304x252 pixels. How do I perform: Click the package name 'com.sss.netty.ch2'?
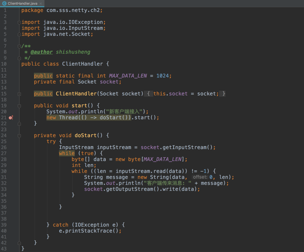pos(73,10)
